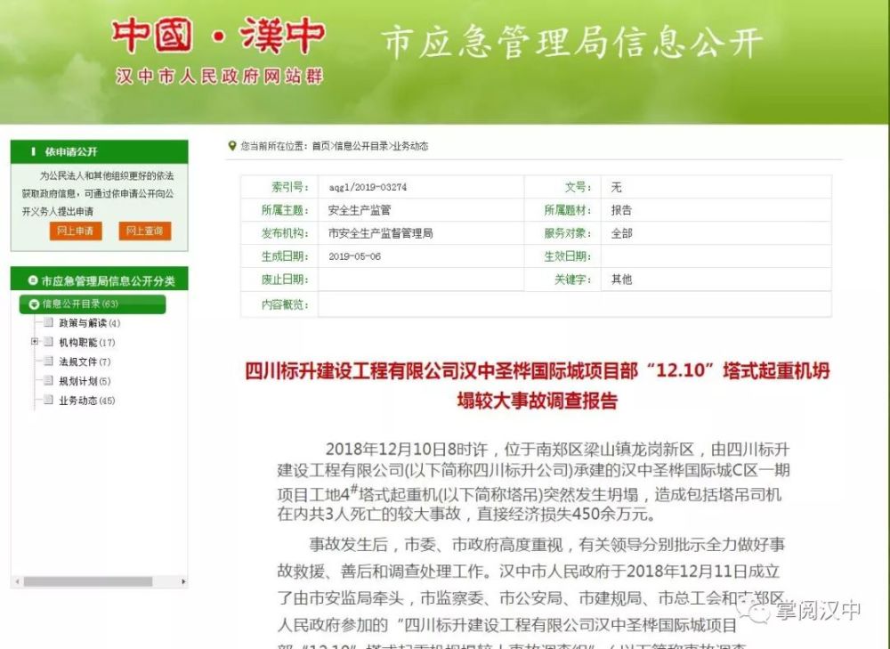Expand the plus box next to 机构职能
890x649 pixels.
[x=35, y=342]
